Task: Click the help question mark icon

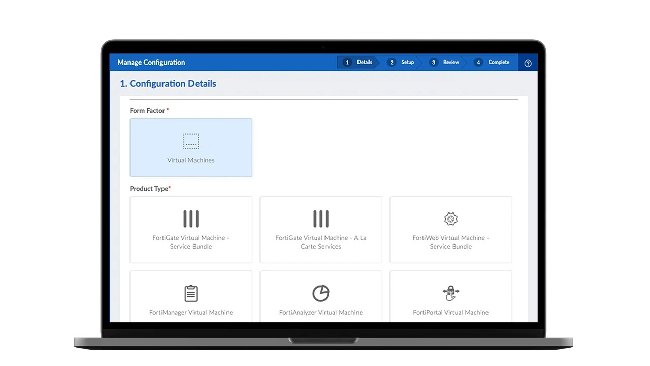Action: point(528,63)
